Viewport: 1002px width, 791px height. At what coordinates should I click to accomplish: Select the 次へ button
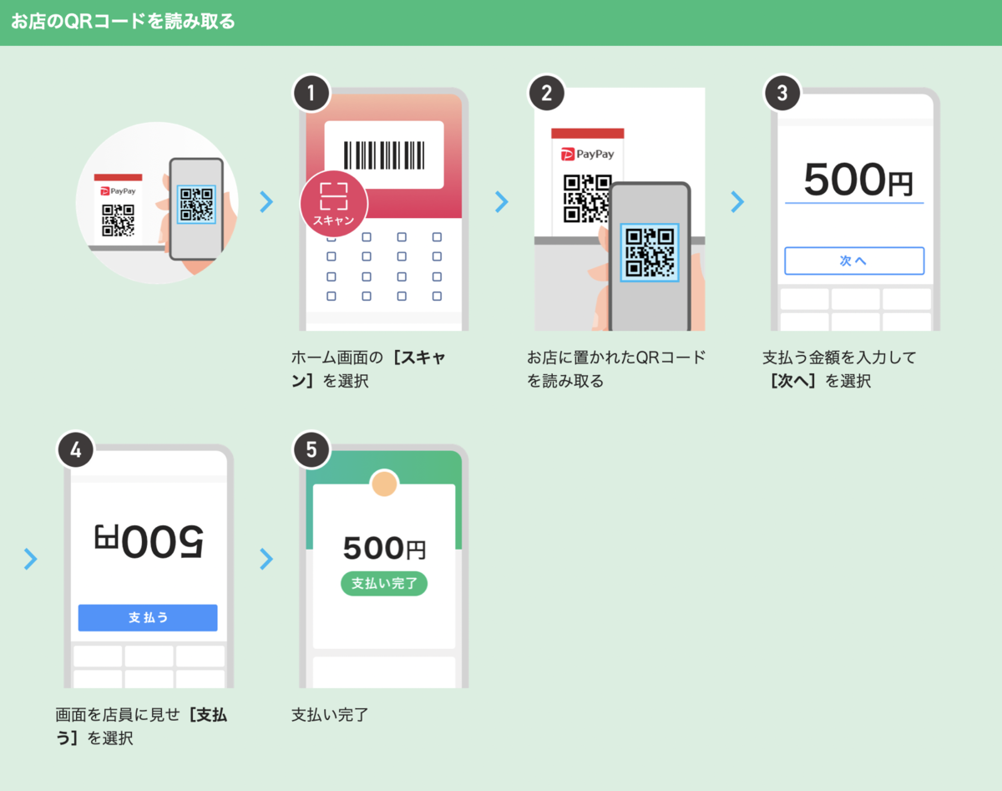(854, 261)
